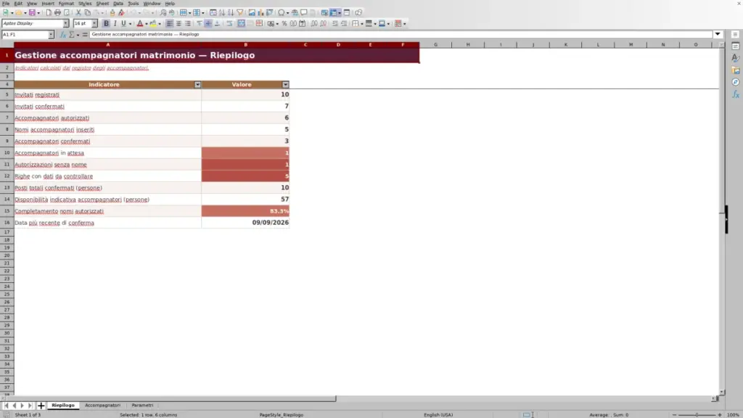The height and width of the screenshot is (418, 743).
Task: Click the Sort Ascending icon
Action: coord(222,13)
